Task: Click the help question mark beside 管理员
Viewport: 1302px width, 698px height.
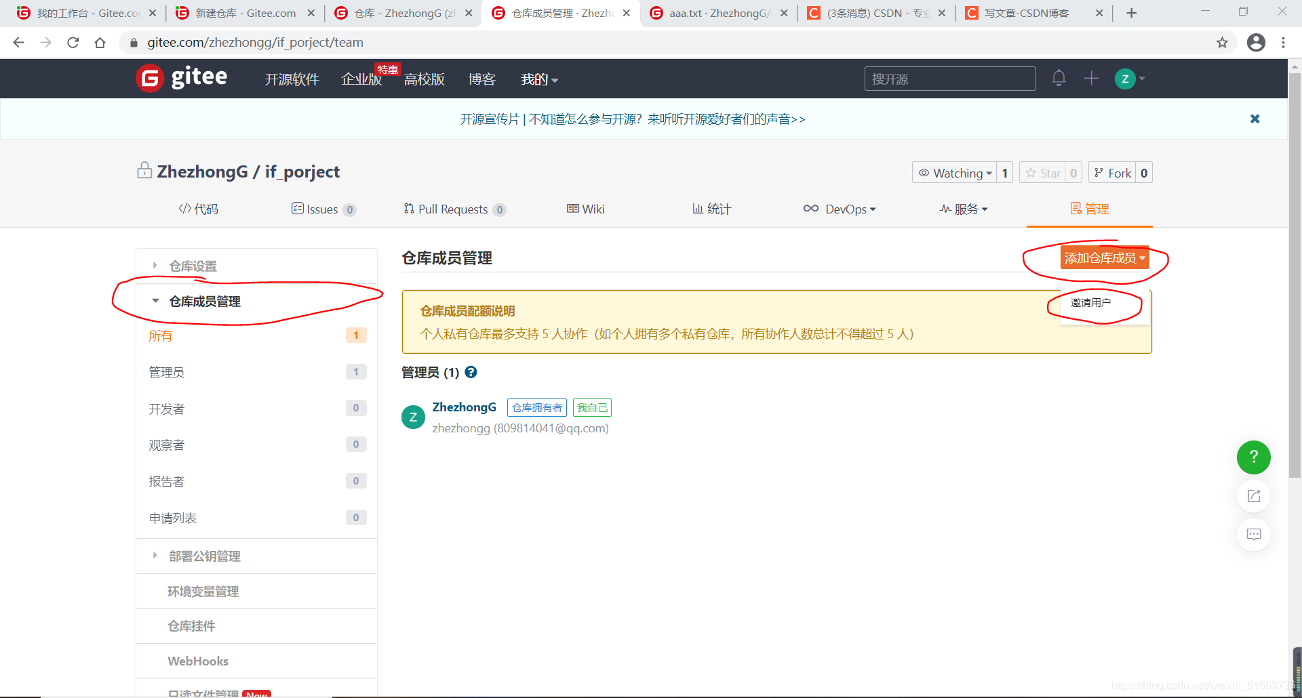Action: click(471, 372)
